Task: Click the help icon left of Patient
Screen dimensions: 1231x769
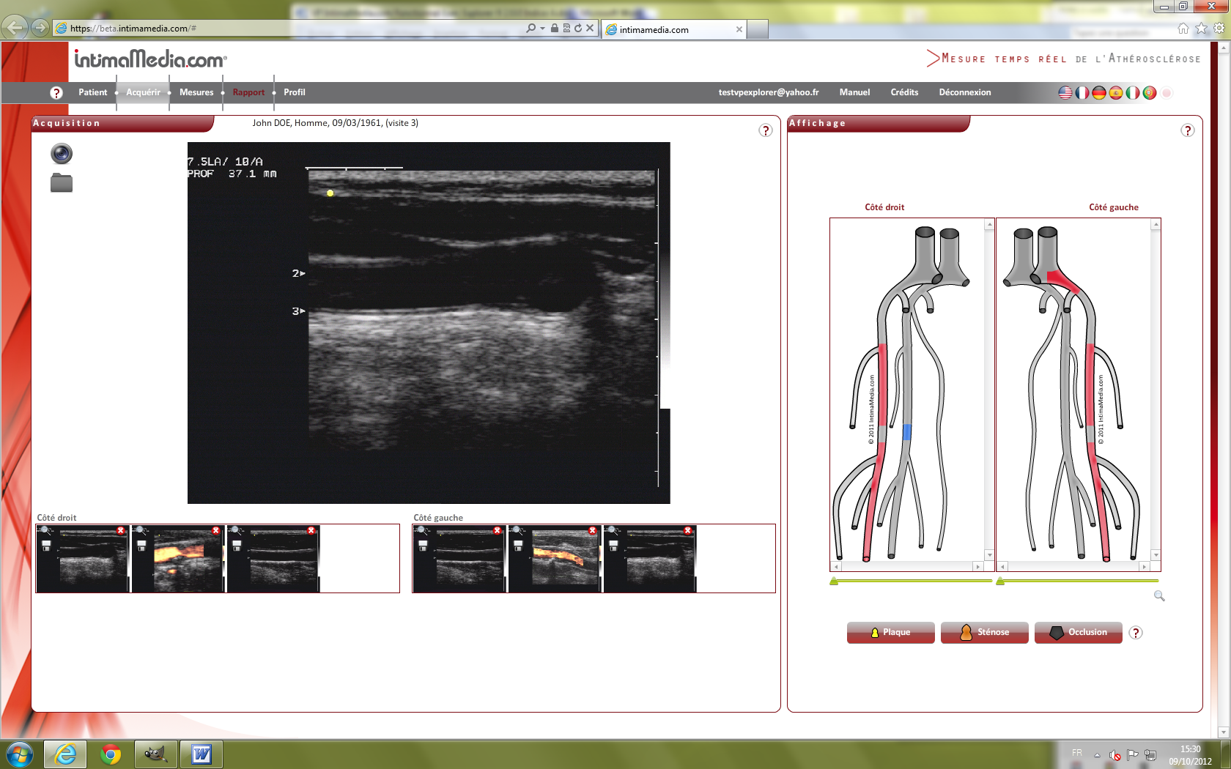Action: tap(56, 93)
